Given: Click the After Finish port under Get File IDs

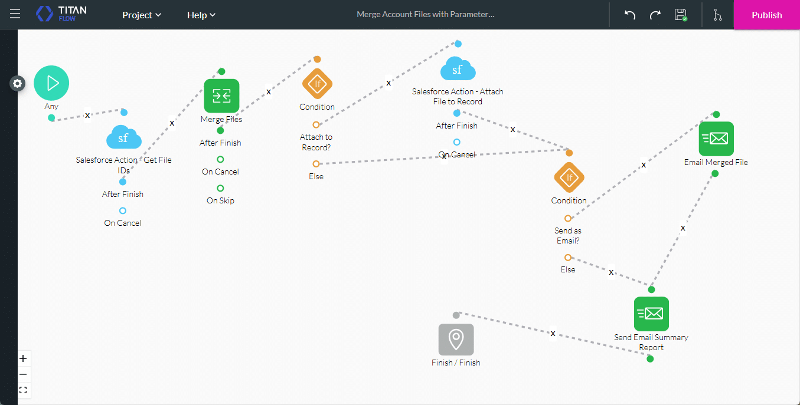Looking at the screenshot, I should 123,182.
